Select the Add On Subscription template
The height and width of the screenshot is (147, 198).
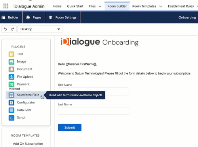[28, 143]
